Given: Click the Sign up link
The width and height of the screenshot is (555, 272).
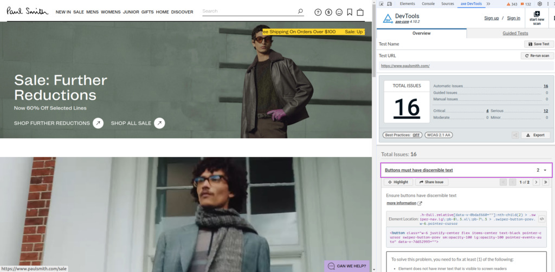Looking at the screenshot, I should 491,18.
